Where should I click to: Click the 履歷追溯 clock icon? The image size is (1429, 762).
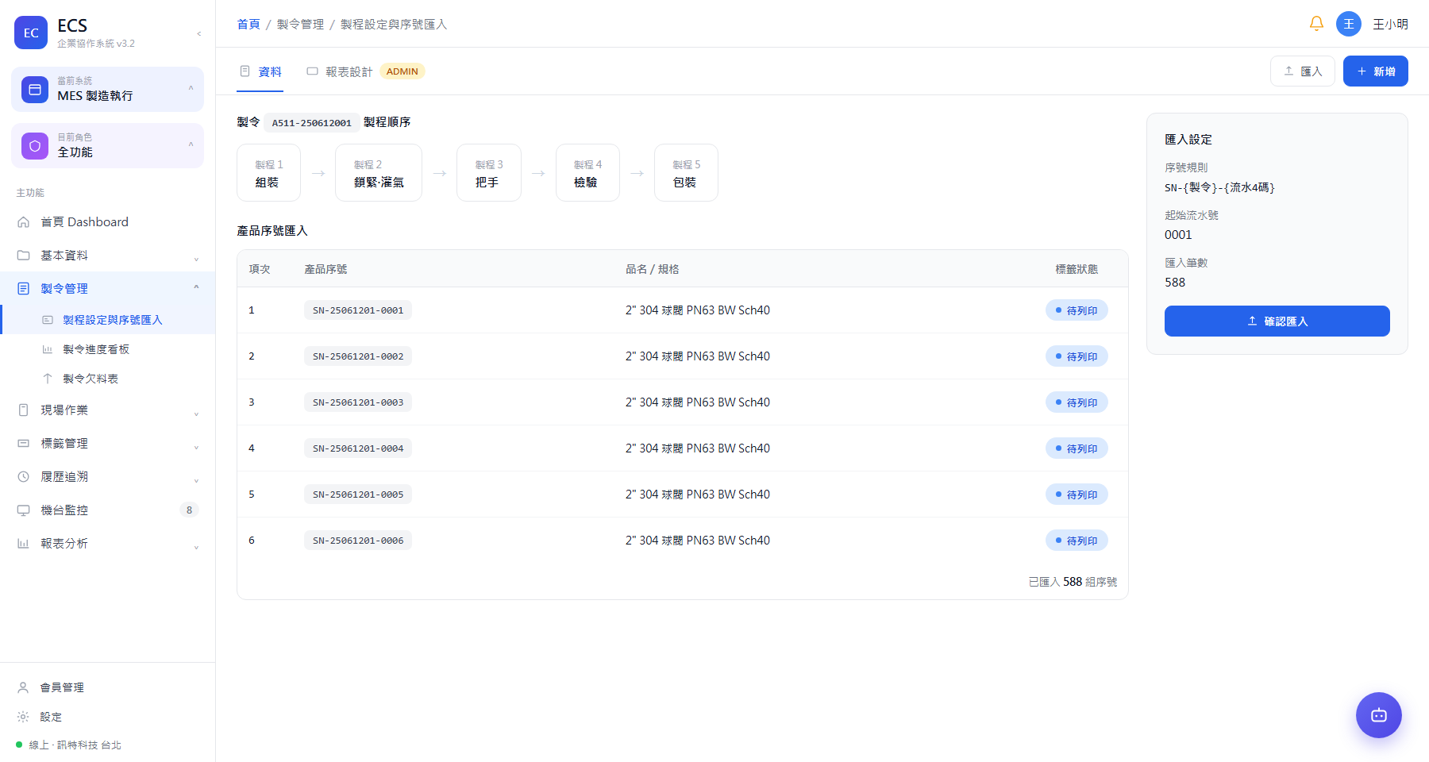pyautogui.click(x=24, y=477)
